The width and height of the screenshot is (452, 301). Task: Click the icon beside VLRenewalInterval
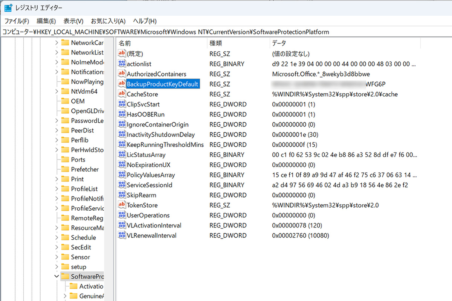pyautogui.click(x=122, y=236)
